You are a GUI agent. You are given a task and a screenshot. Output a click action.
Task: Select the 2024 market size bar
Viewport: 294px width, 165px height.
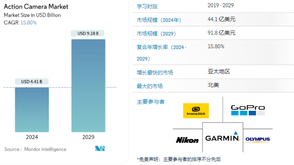click(32, 109)
